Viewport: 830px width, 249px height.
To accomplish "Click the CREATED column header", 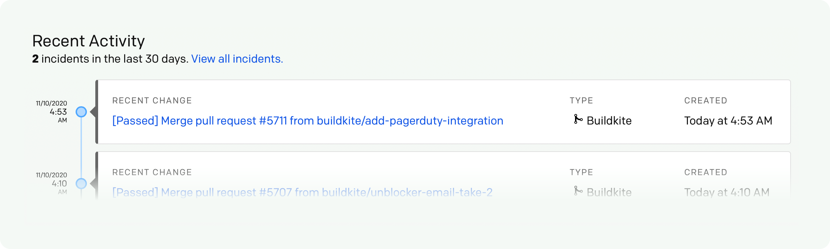I will tap(705, 100).
